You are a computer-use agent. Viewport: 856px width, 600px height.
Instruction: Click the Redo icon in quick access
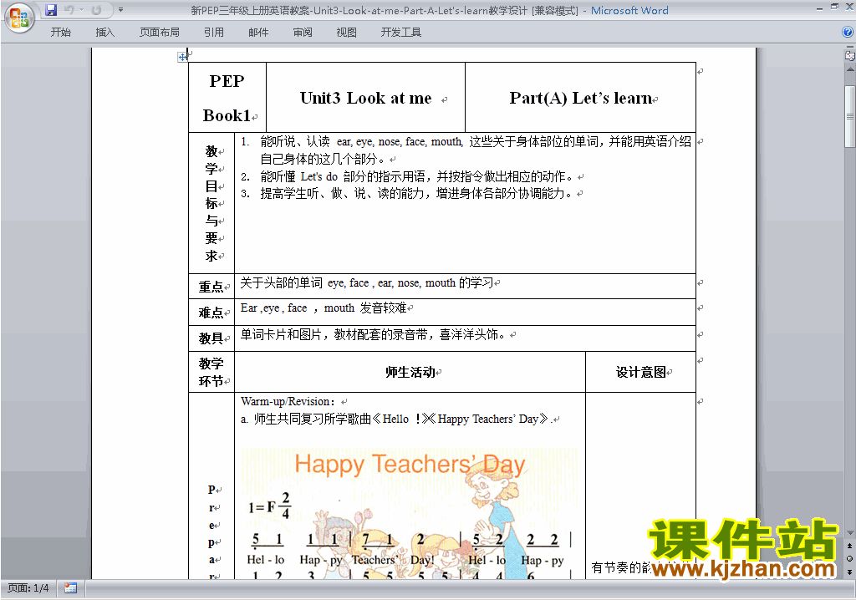[96, 10]
